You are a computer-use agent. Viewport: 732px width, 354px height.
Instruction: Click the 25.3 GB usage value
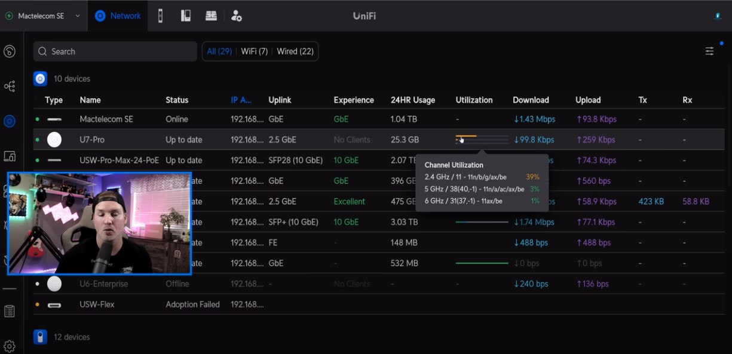pyautogui.click(x=405, y=140)
